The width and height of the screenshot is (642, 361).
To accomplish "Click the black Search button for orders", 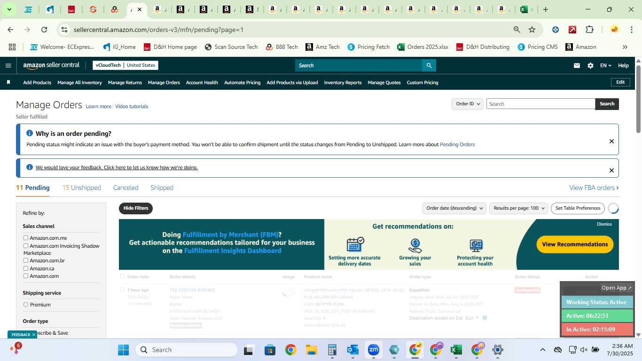I will [607, 104].
